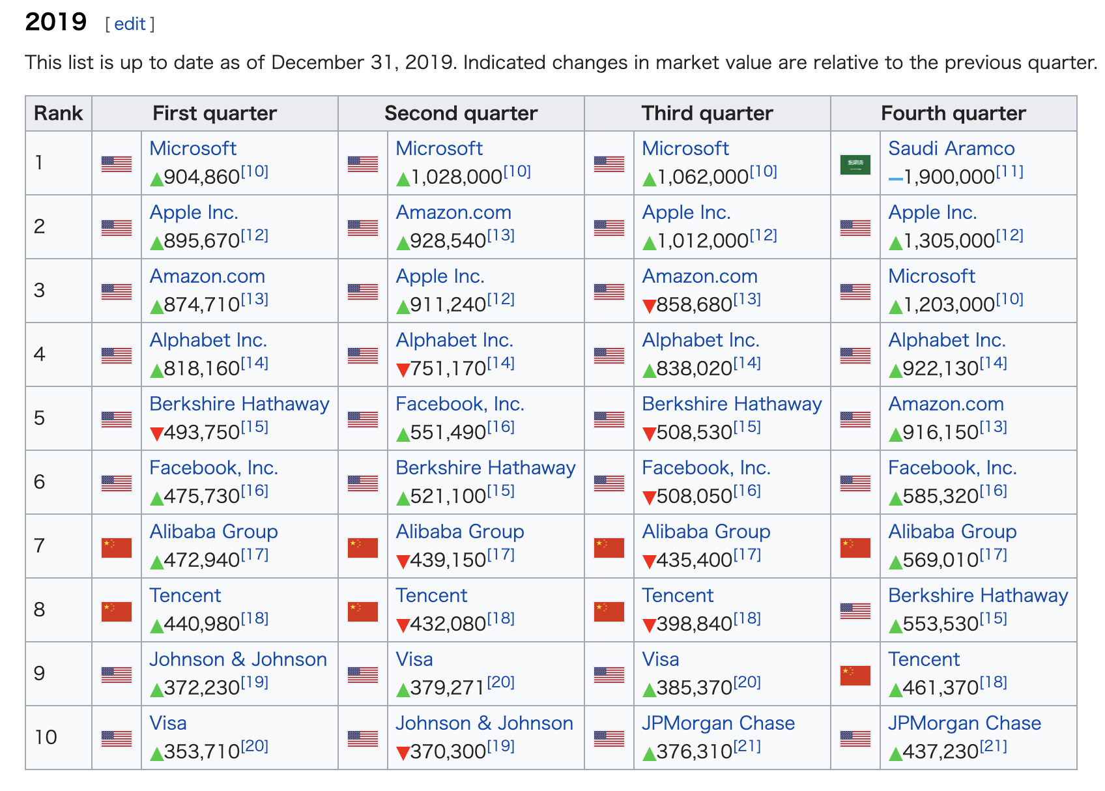The width and height of the screenshot is (1105, 791).
Task: Open Microsoft link in Third quarter rank 1
Action: coord(685,148)
